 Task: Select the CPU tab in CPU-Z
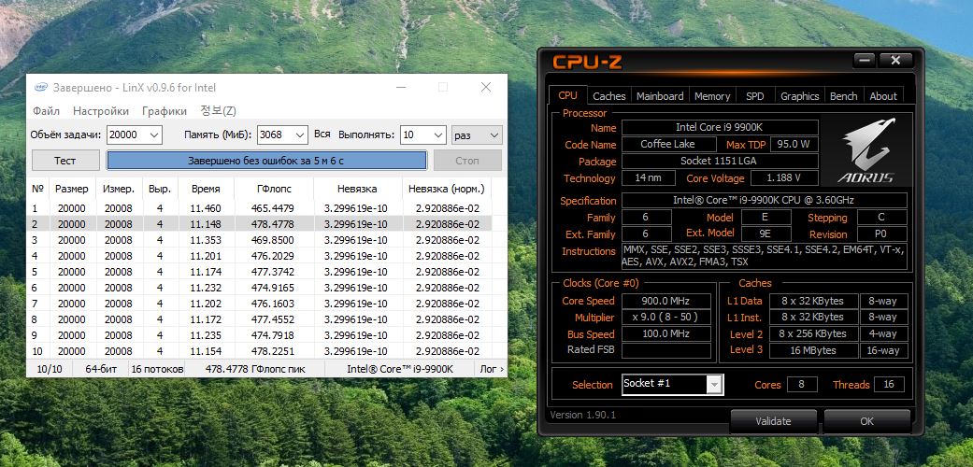pyautogui.click(x=567, y=95)
